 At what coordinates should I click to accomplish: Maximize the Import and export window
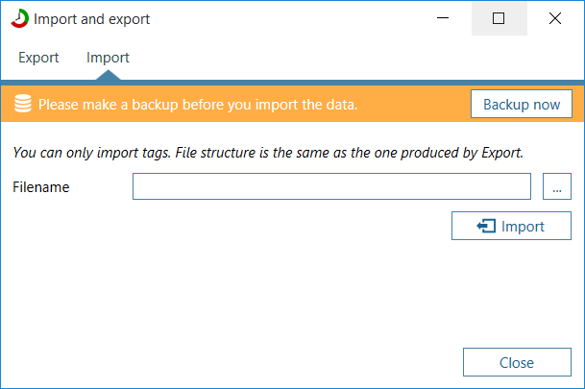[499, 18]
